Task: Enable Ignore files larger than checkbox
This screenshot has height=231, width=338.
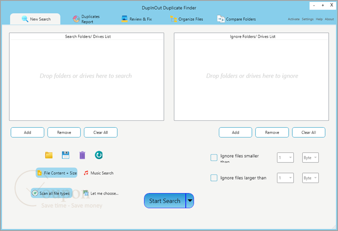Action: (214, 178)
